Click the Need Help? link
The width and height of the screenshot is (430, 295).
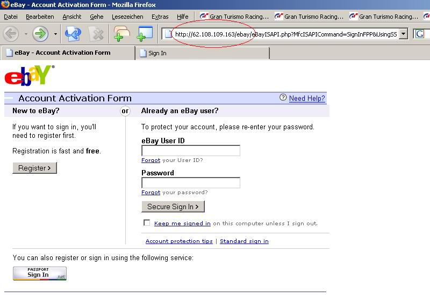(307, 98)
